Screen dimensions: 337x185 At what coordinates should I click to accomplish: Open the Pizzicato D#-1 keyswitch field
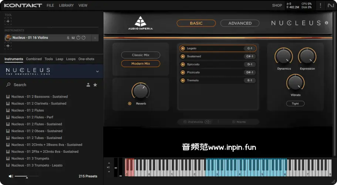[x=250, y=73]
